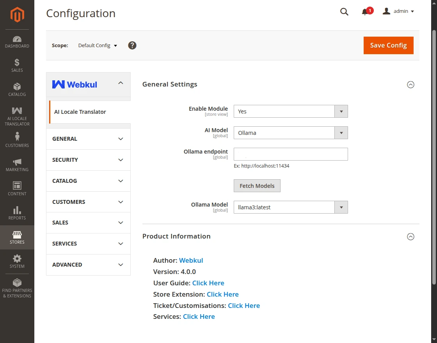Open AI Locale Translator sidebar menu
Viewport: 437px width, 343px height.
17,116
